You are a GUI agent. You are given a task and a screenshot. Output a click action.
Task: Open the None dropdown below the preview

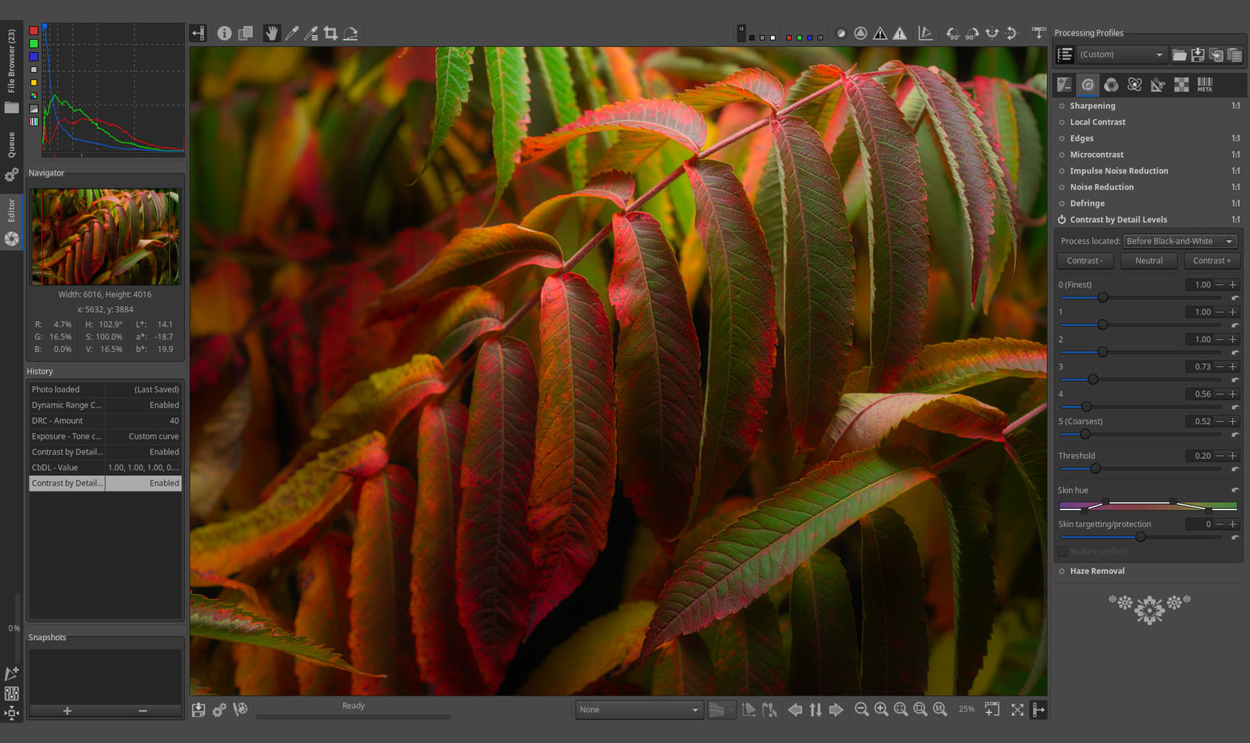coord(639,710)
